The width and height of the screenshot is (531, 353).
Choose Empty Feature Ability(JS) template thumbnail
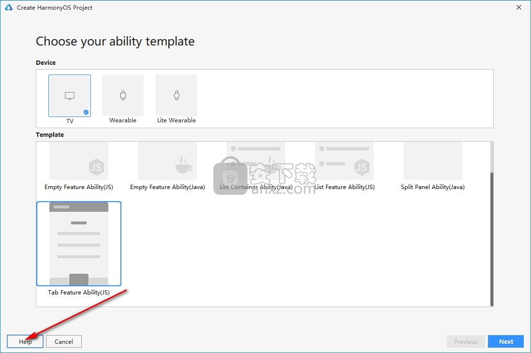coord(79,161)
